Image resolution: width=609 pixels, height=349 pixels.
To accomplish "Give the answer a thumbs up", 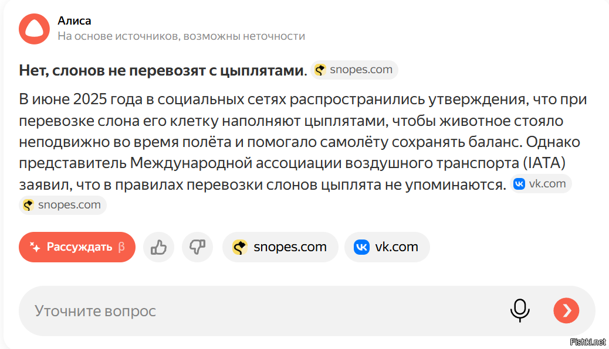I will click(158, 247).
